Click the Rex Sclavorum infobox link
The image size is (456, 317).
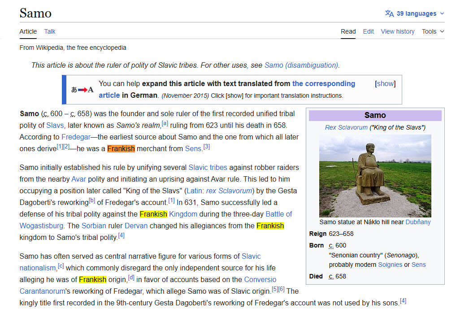346,127
